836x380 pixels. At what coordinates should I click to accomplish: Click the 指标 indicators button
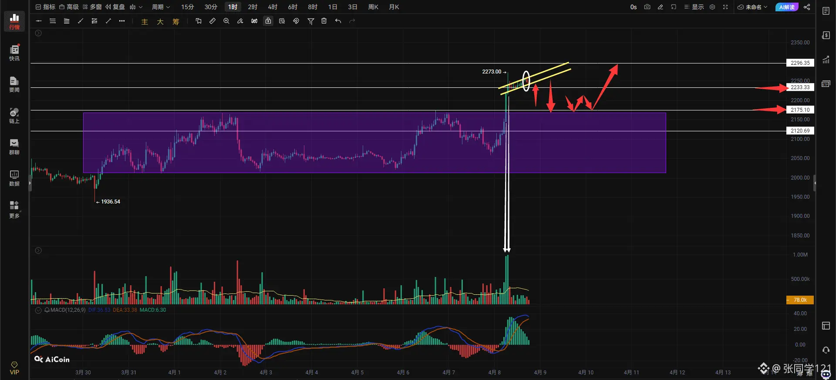(x=45, y=7)
